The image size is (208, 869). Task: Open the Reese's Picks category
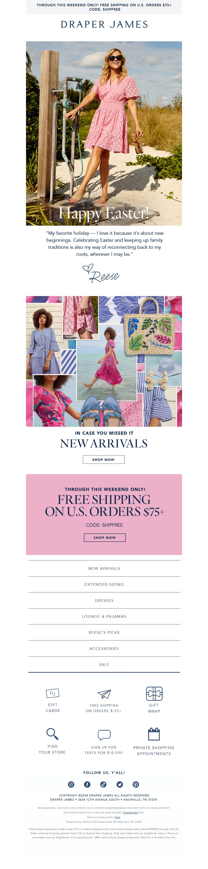point(104,632)
